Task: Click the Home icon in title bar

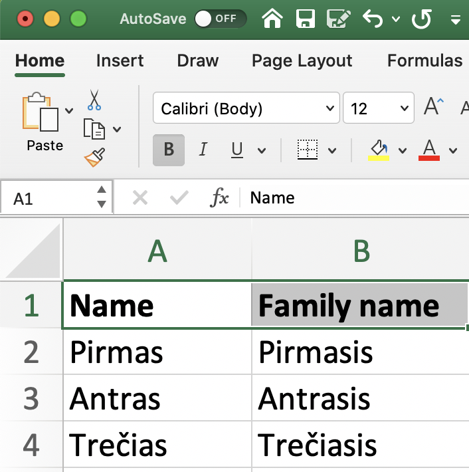Action: coord(272,19)
